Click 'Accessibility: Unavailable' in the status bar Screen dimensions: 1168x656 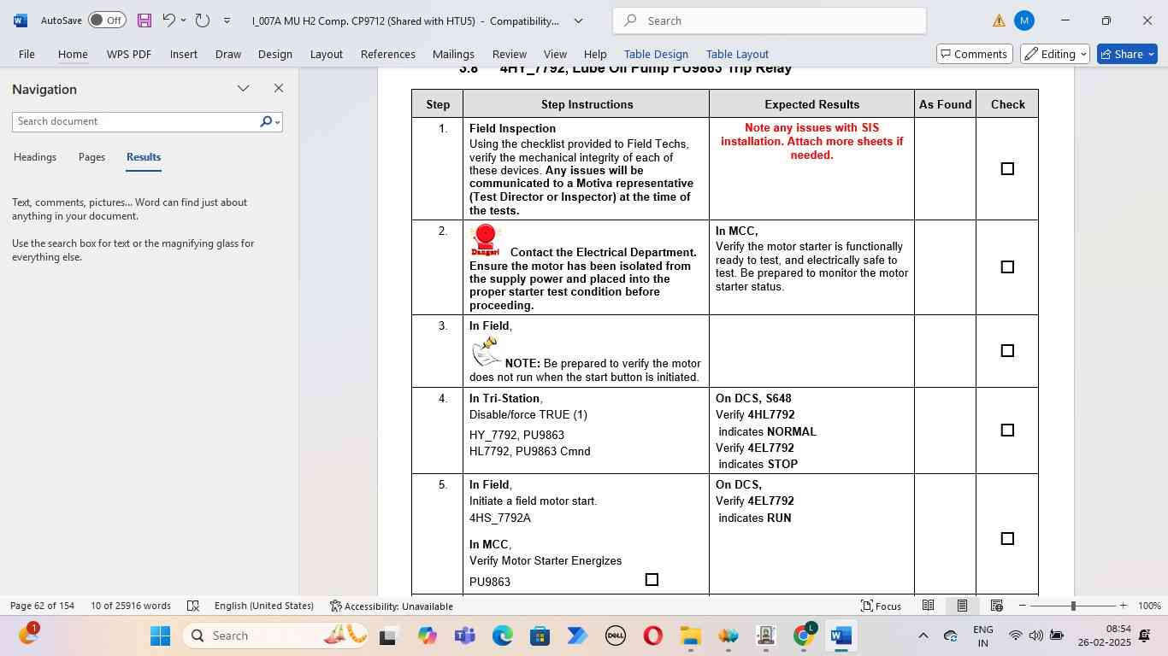[392, 606]
